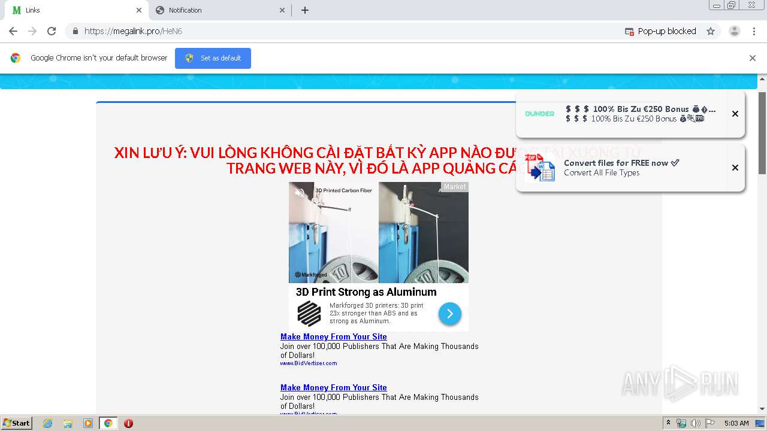Reload the megalink.pro page
The width and height of the screenshot is (767, 431).
click(52, 31)
